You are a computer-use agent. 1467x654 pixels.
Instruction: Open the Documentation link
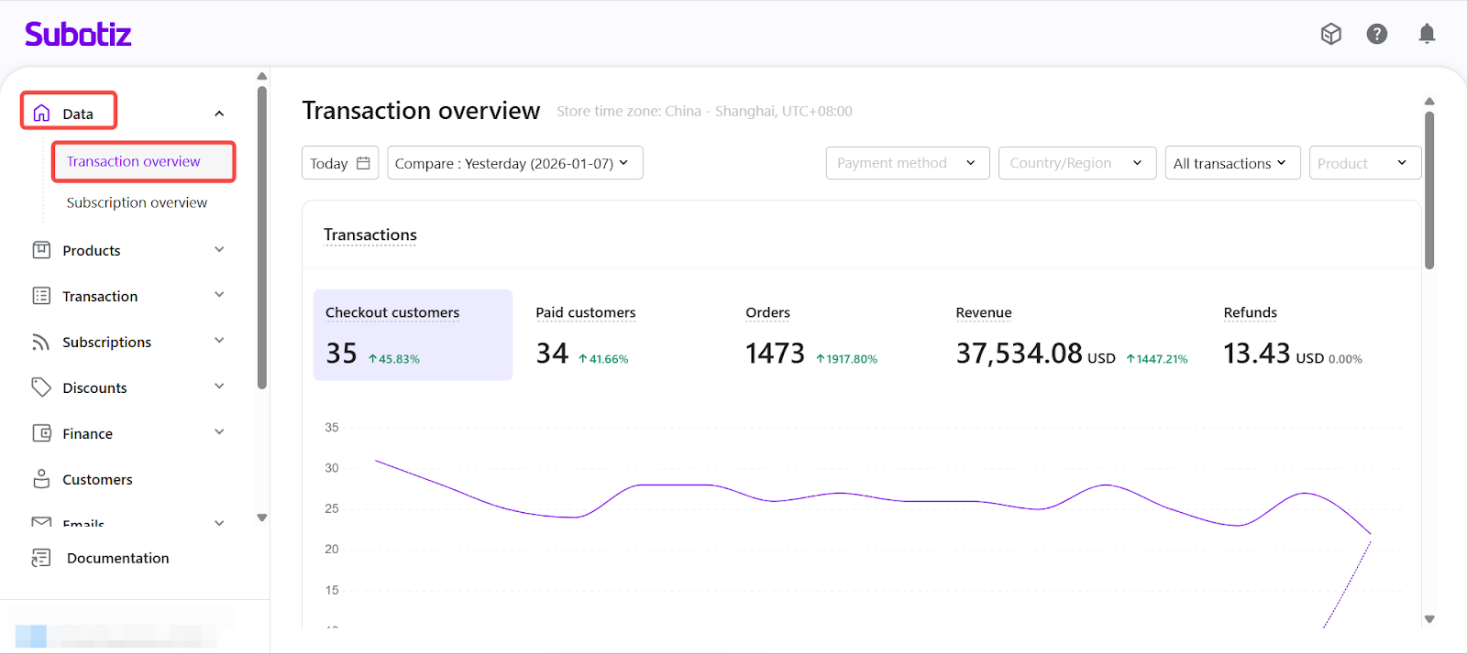coord(117,558)
